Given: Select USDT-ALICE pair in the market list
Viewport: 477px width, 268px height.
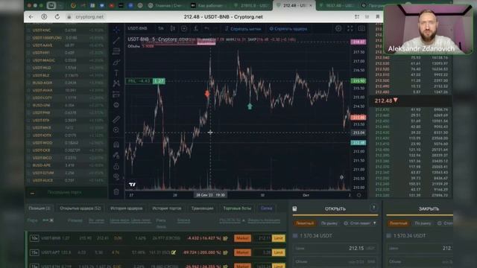Looking at the screenshot, I should tap(66, 180).
